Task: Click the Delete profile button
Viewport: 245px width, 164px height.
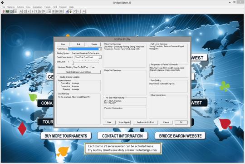Action: (94, 44)
